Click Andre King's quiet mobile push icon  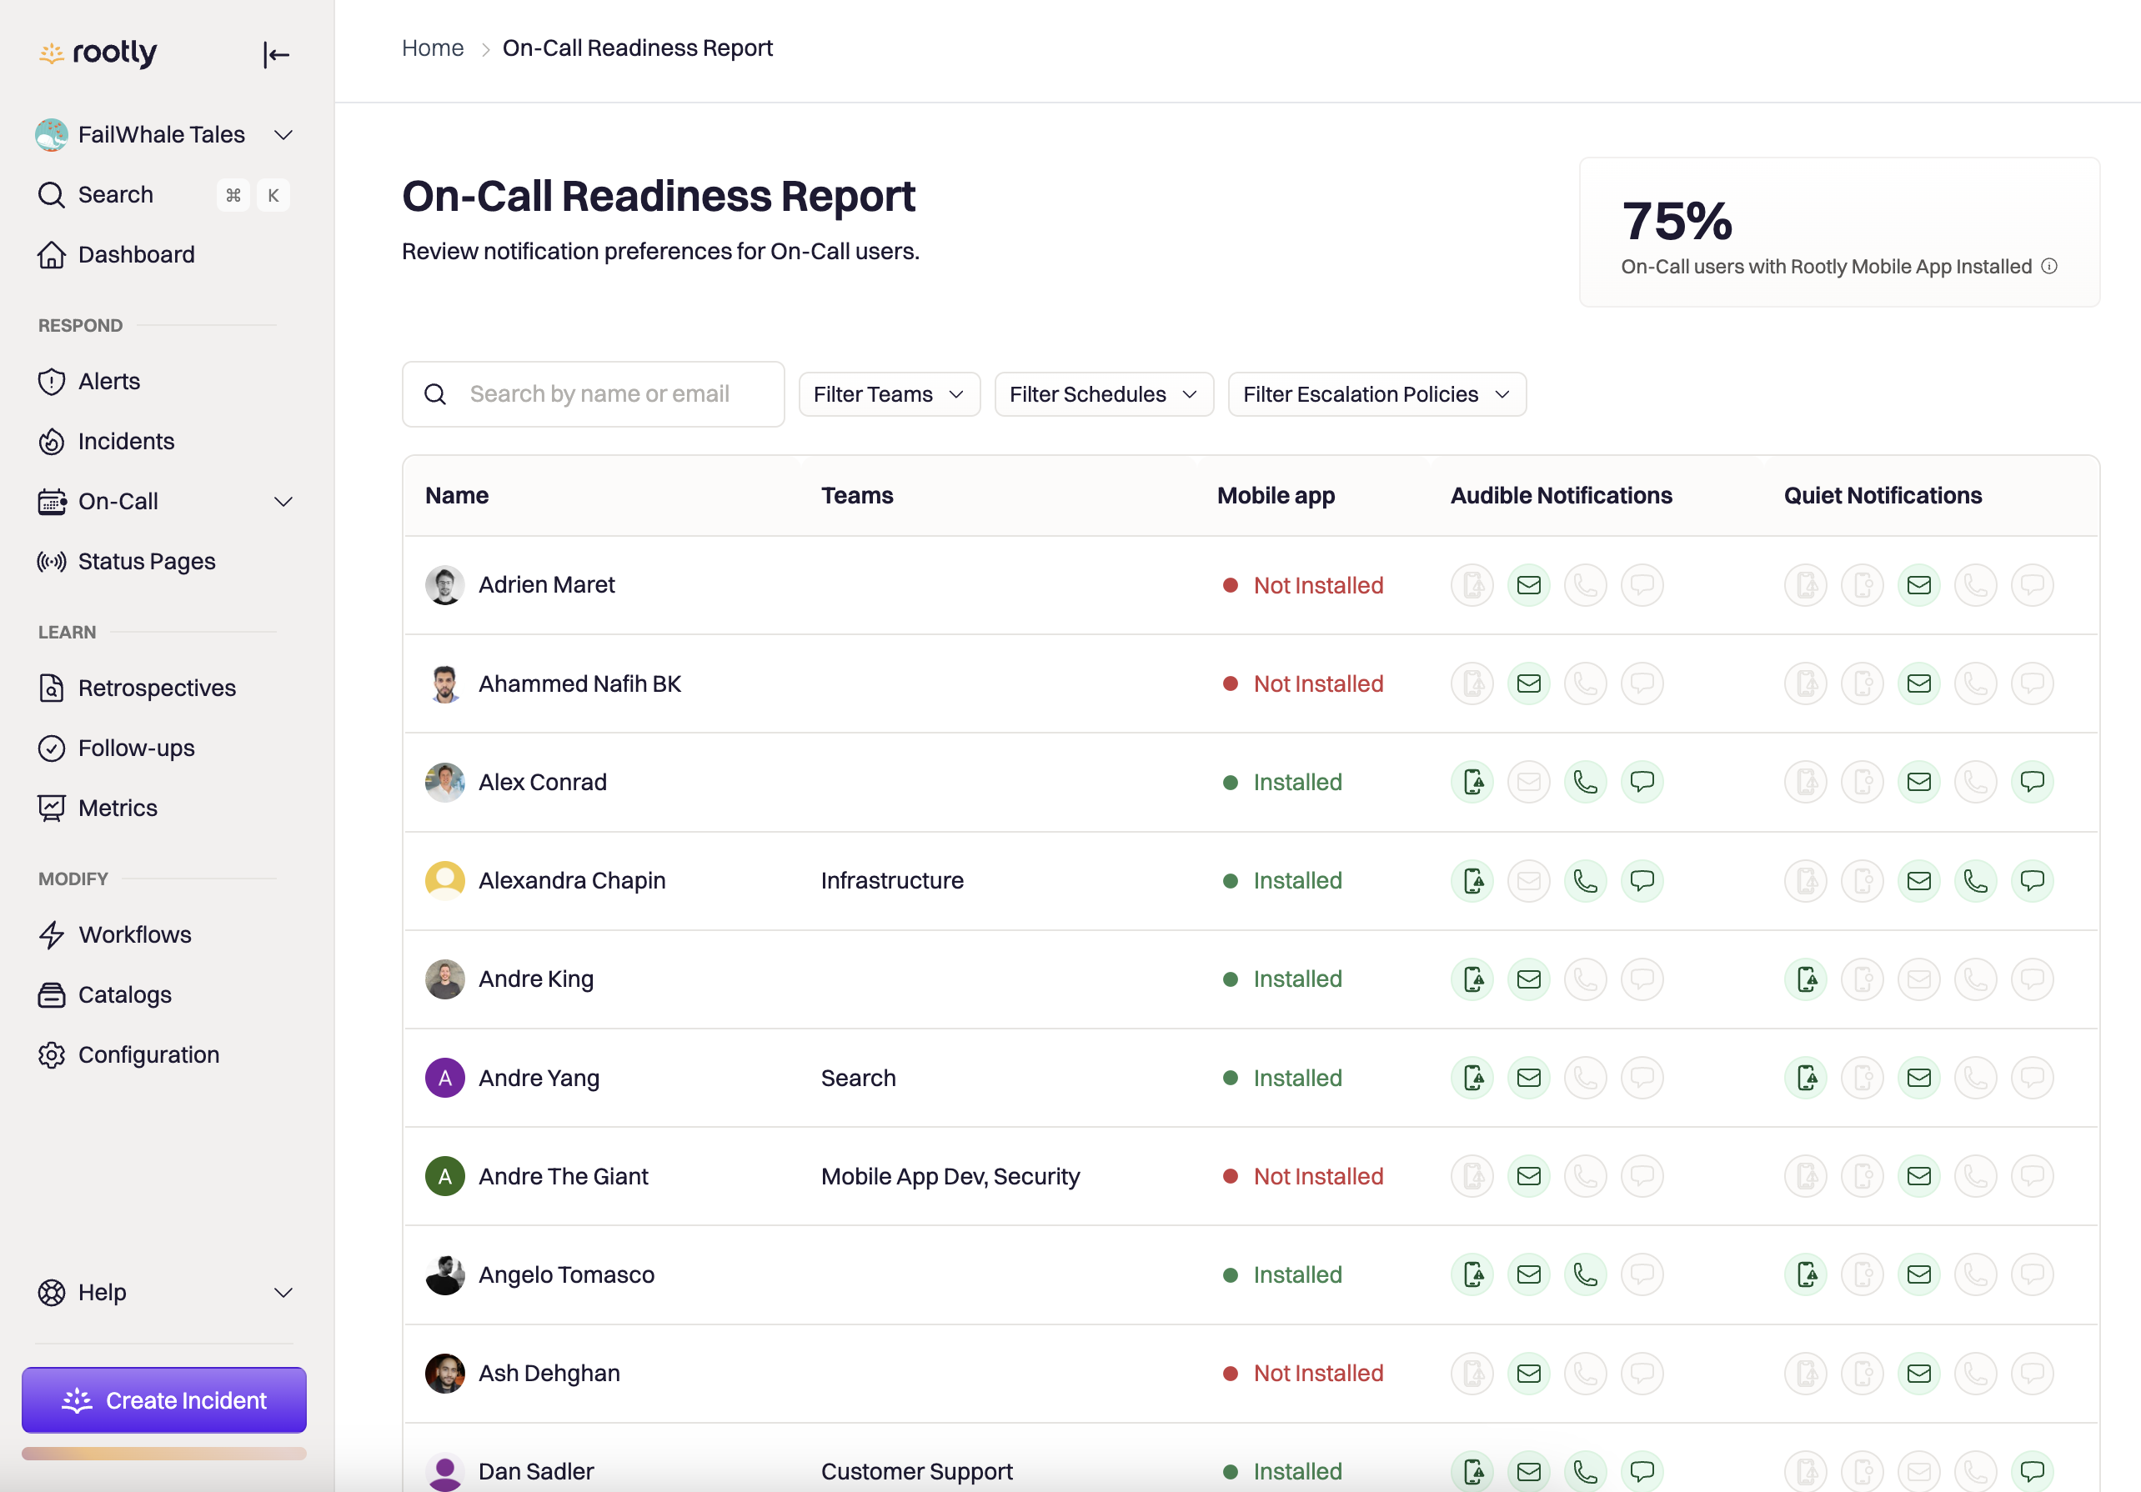(1806, 979)
